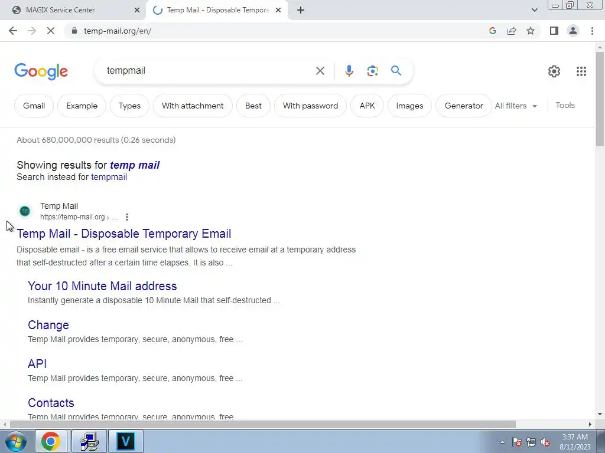Share this page via share icon
This screenshot has width=605, height=453.
[512, 31]
